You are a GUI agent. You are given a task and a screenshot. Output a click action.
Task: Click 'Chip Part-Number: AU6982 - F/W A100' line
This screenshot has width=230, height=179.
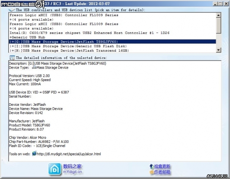[x=39, y=142]
